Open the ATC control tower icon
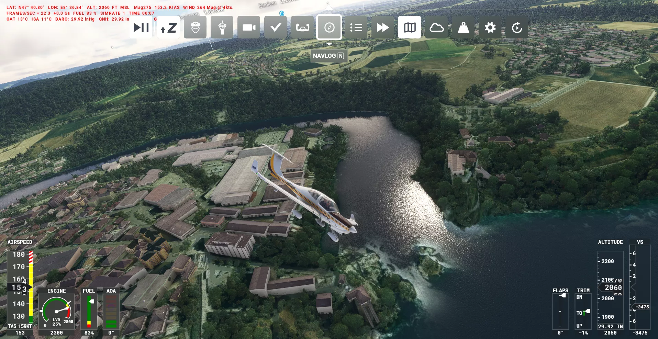 [x=222, y=27]
